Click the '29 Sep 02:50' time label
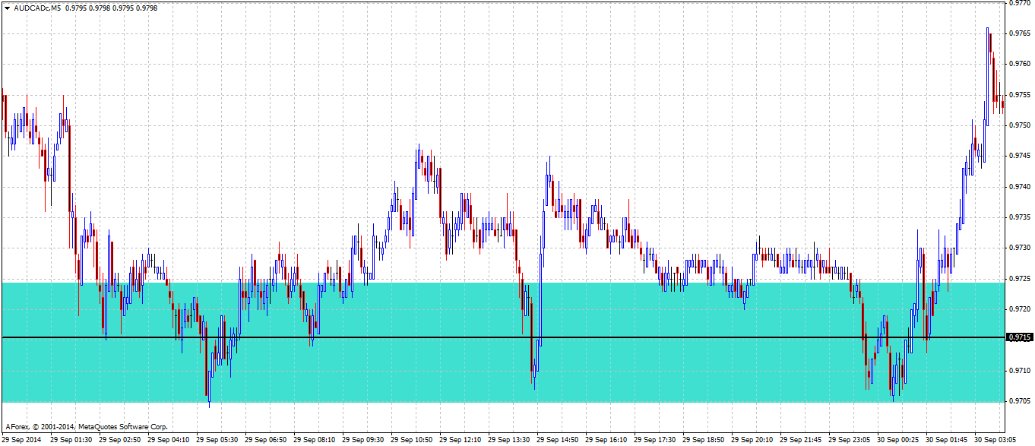1035x446 pixels. pyautogui.click(x=120, y=440)
